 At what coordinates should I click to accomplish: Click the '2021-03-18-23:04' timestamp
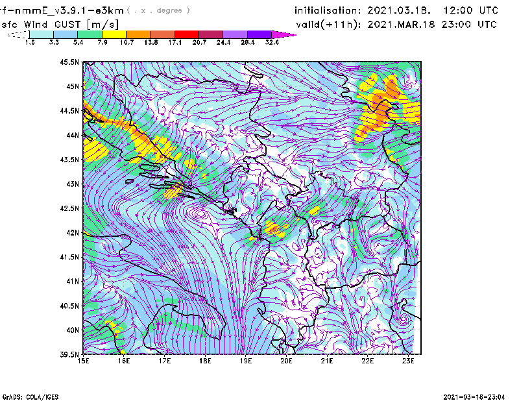coord(474,396)
